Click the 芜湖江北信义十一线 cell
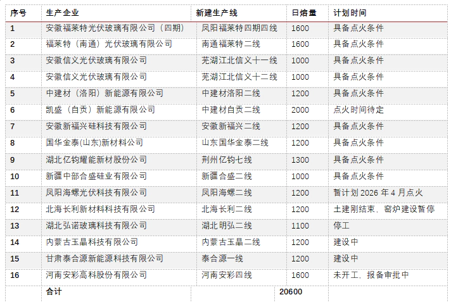This screenshot has width=451, height=302. pos(239,61)
